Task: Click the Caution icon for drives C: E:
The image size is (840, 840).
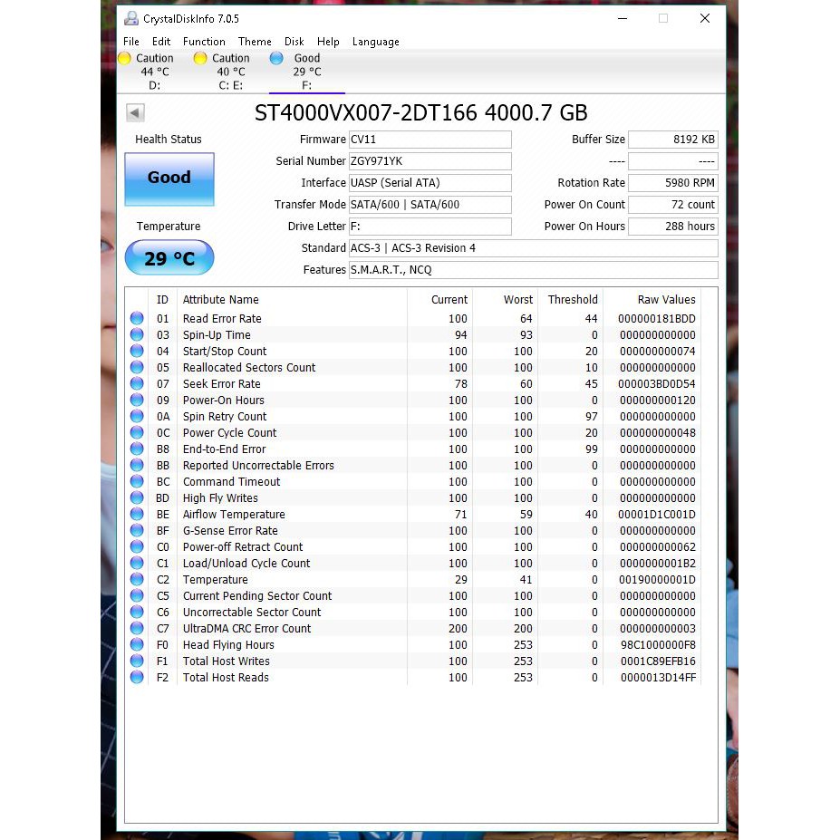Action: pyautogui.click(x=199, y=57)
